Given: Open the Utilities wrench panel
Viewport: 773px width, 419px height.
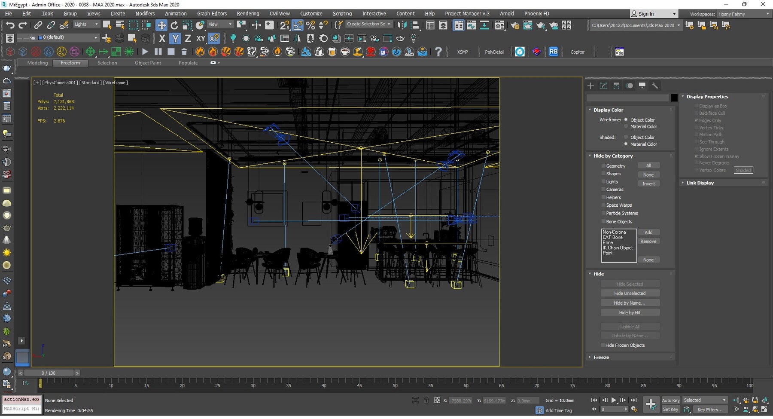Looking at the screenshot, I should pyautogui.click(x=655, y=86).
